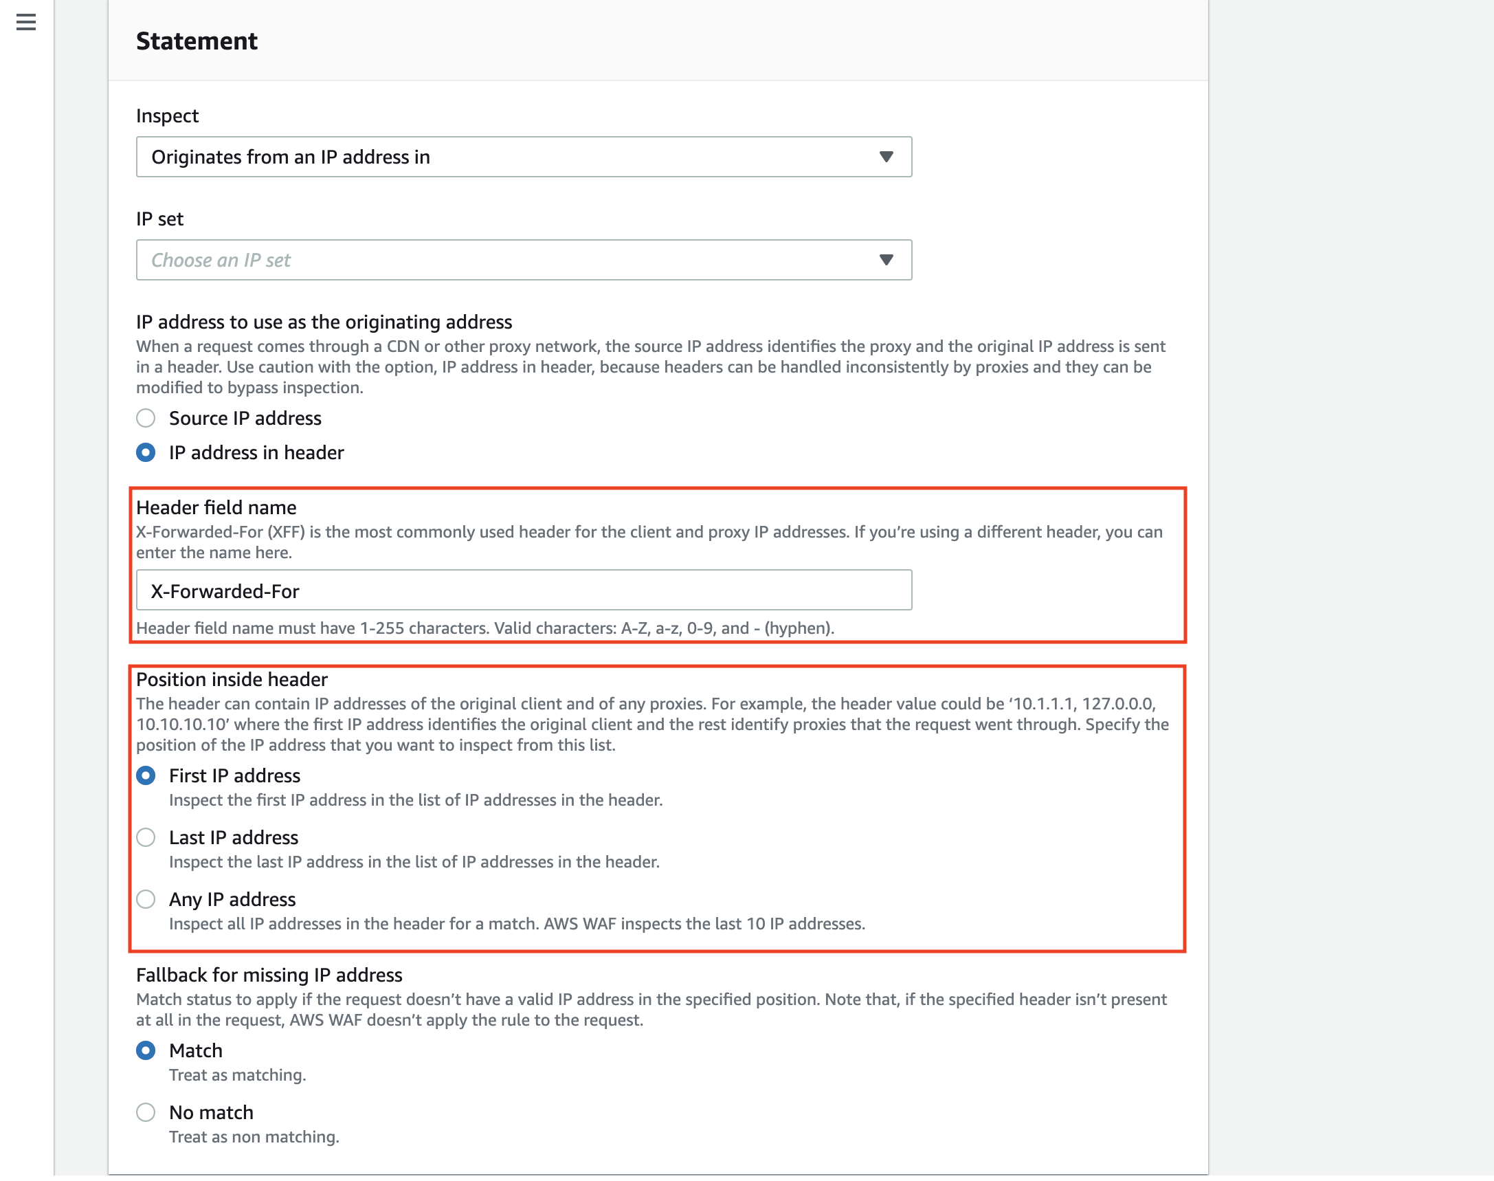Viewport: 1494px width, 1181px height.
Task: Choose the First IP address position
Action: tap(146, 776)
